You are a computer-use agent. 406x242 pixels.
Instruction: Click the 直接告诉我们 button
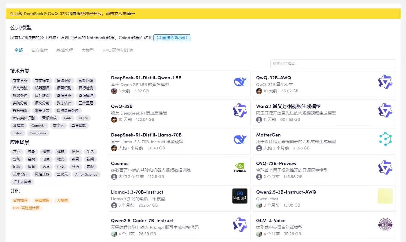tap(172, 38)
